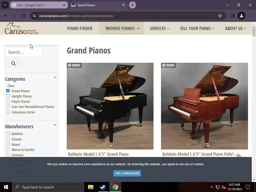The width and height of the screenshot is (256, 192).
Task: Collapse the Categories filter section arrow
Action: tap(55, 77)
